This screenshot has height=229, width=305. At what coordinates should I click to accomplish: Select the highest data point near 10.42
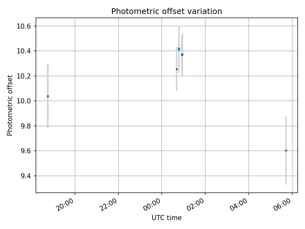coord(179,48)
